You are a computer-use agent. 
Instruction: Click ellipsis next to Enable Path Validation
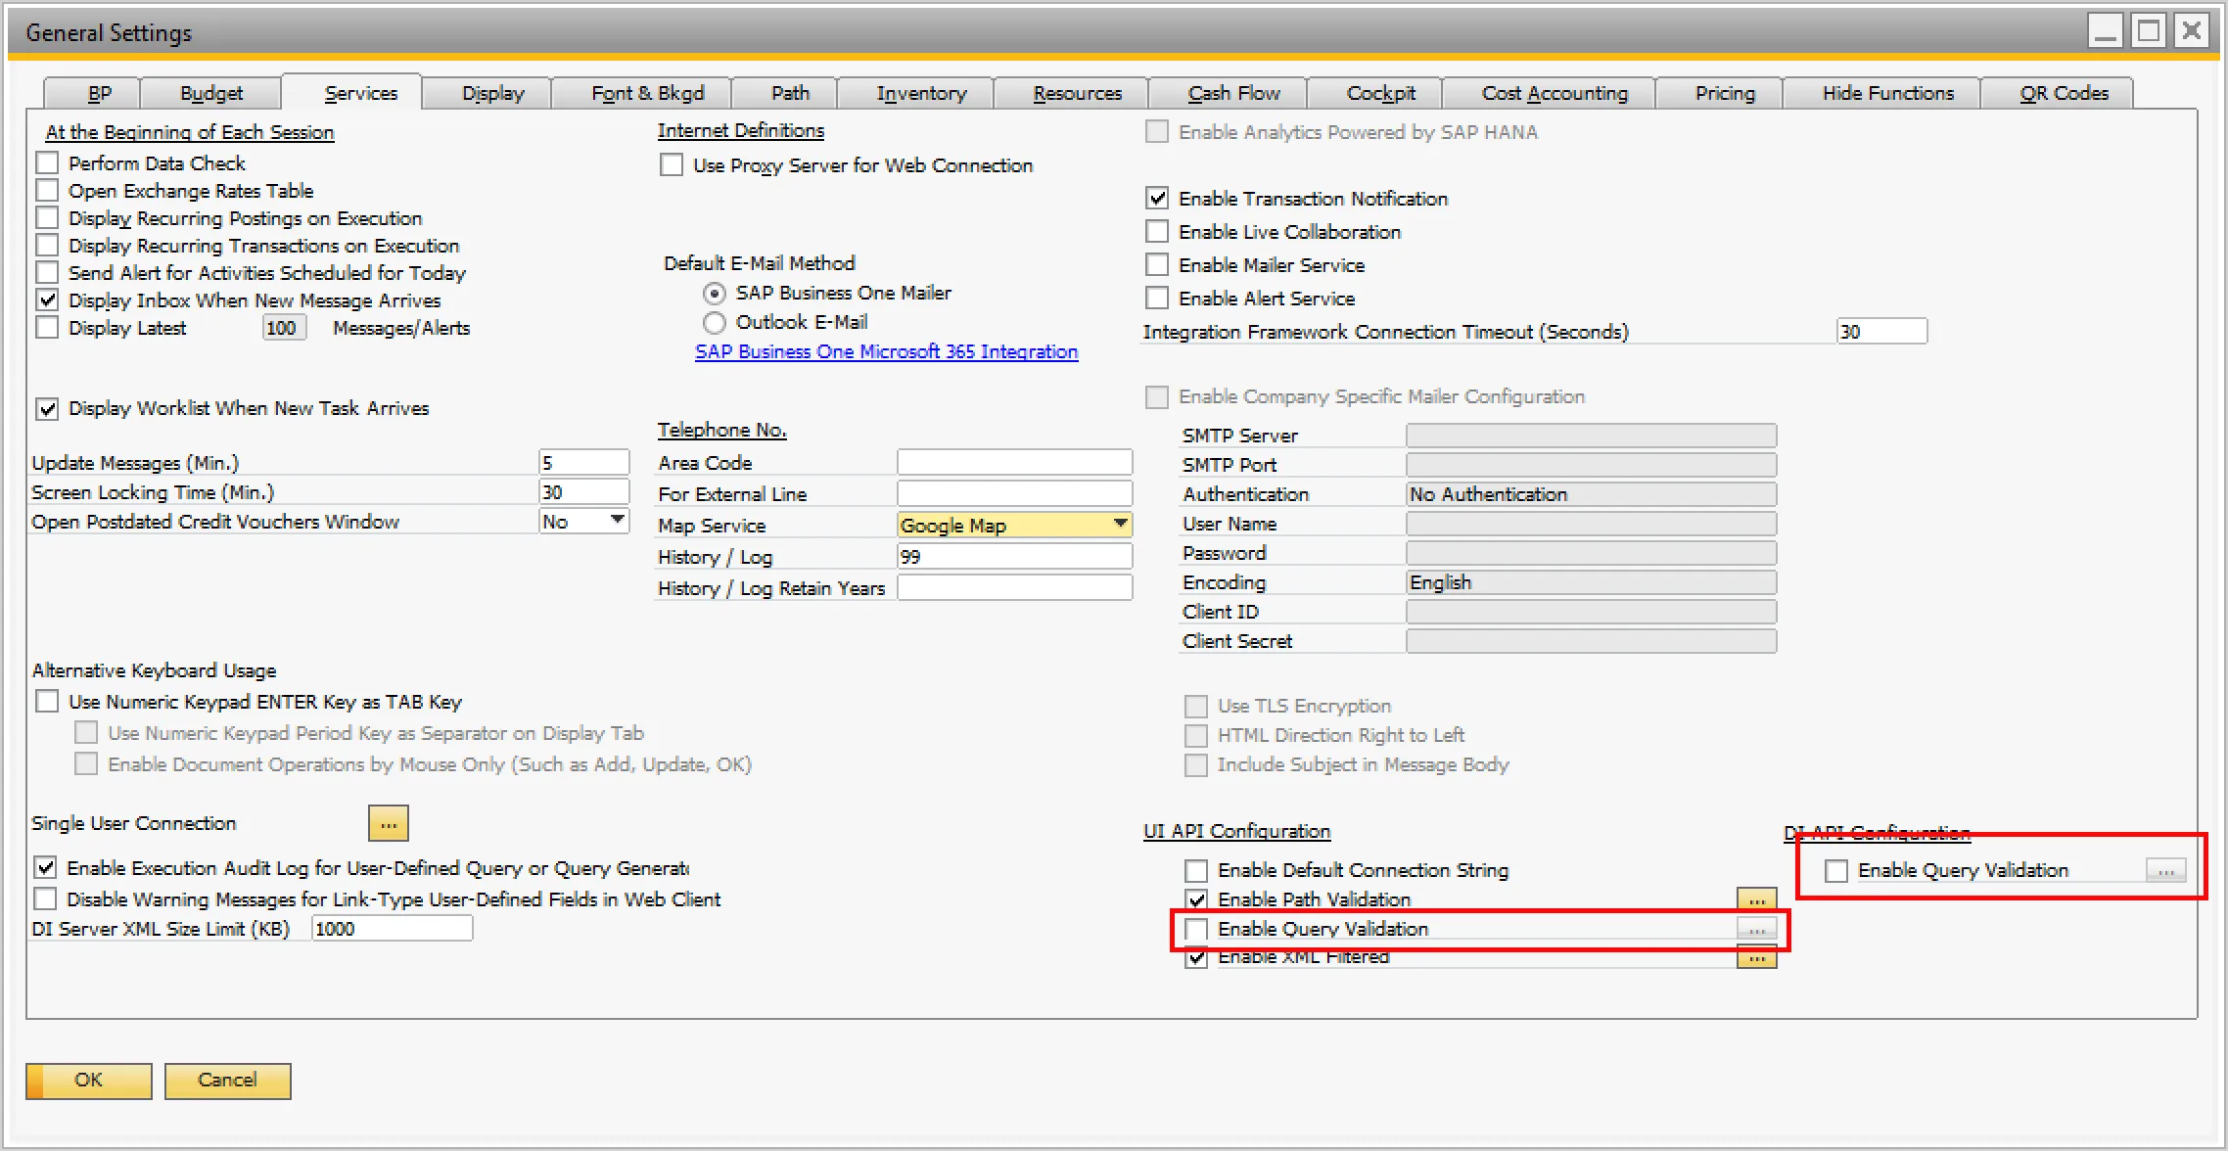click(x=1757, y=898)
